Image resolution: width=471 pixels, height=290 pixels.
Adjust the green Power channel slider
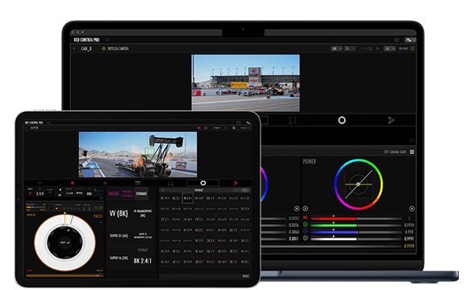tap(356, 226)
